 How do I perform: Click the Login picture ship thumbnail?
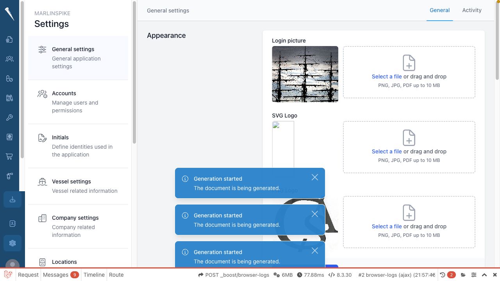[x=305, y=74]
